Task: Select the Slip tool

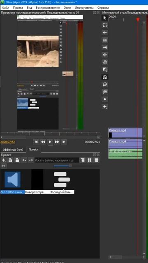Action: coord(105,48)
